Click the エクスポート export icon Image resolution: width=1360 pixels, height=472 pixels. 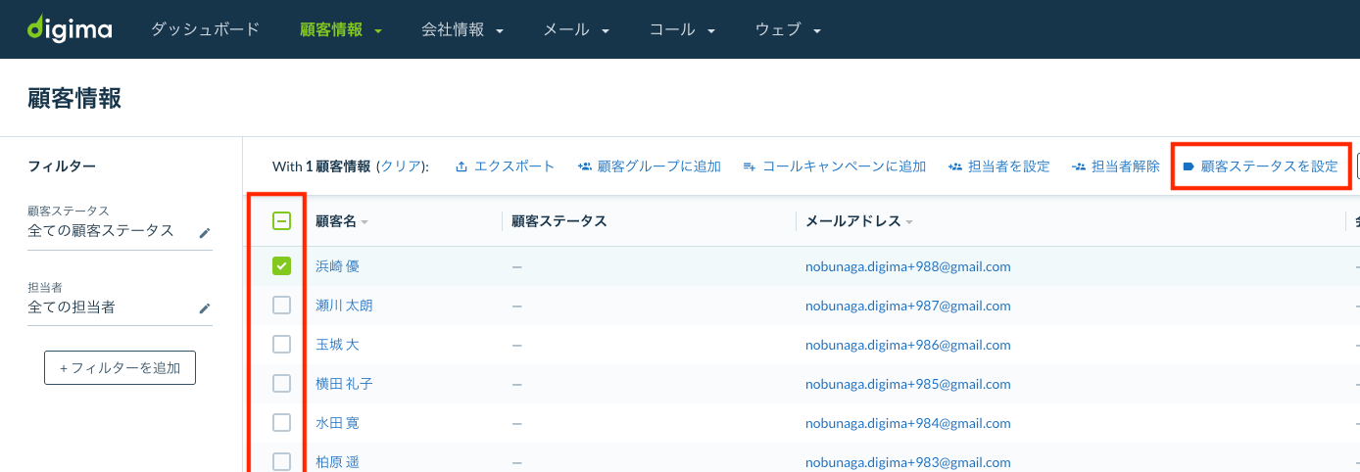point(461,166)
